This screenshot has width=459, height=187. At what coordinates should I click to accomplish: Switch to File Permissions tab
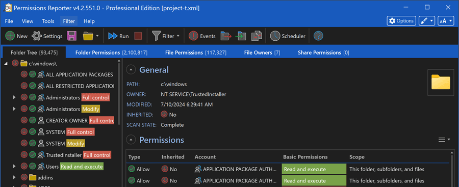coord(195,52)
